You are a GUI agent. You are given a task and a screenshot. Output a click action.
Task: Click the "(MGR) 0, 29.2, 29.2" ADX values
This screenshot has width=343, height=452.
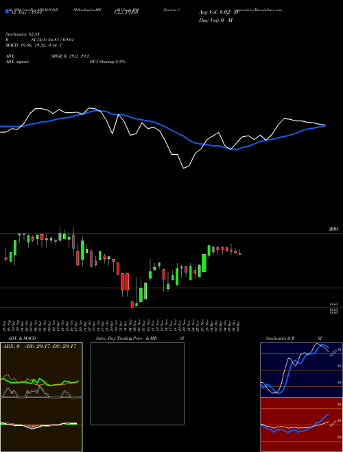[70, 57]
